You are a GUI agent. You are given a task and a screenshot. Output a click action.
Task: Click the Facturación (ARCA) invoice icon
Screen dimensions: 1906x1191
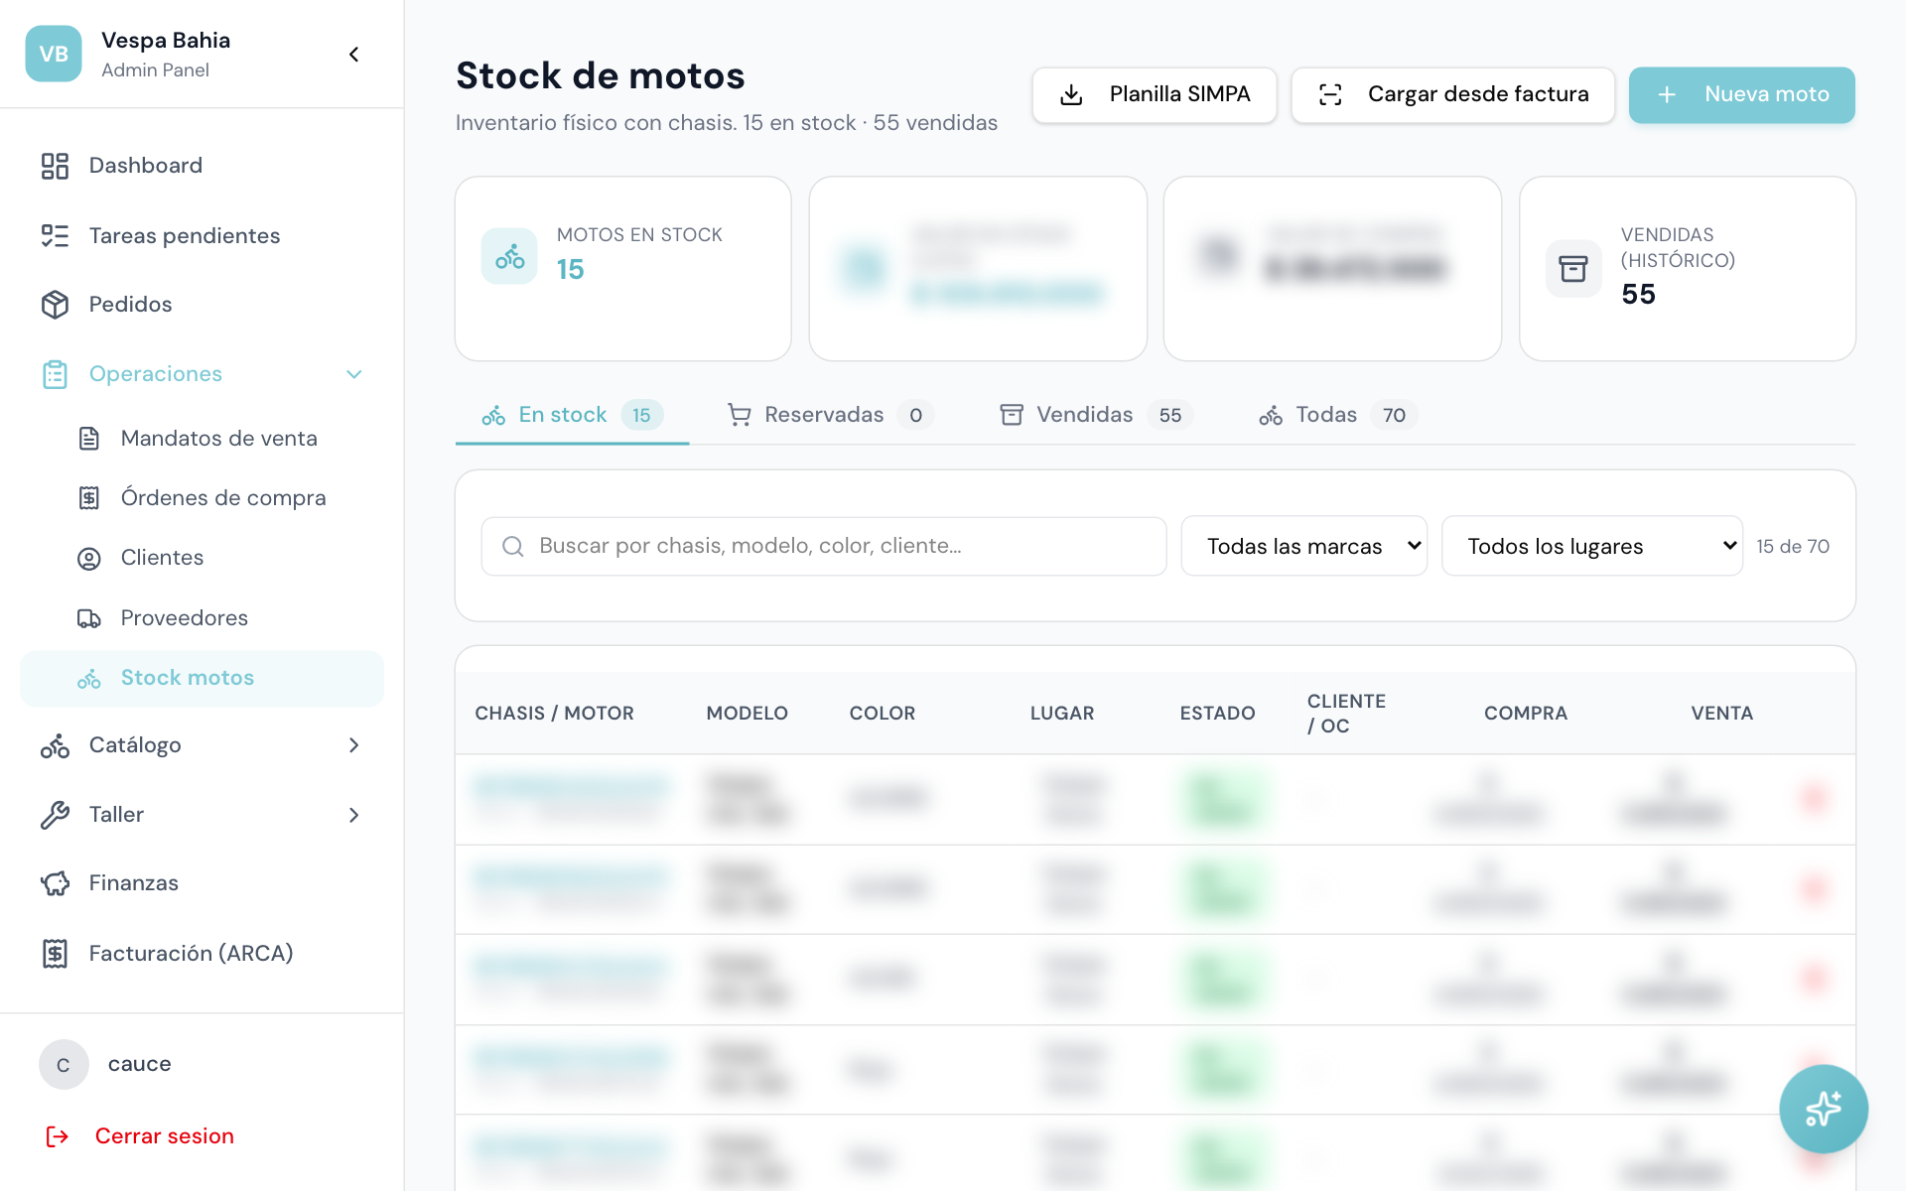pyautogui.click(x=55, y=954)
